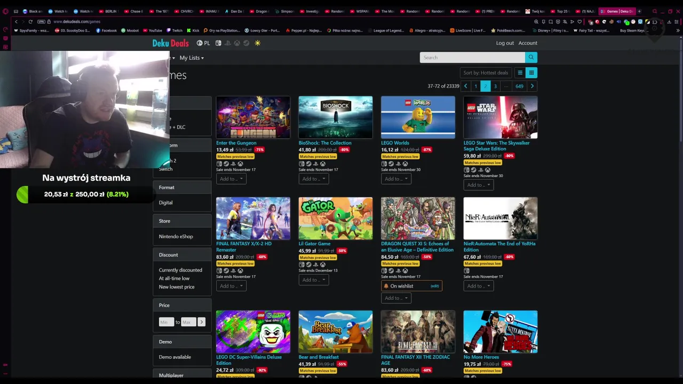
Task: Open the Bear and Breakfast title link
Action: point(319,357)
